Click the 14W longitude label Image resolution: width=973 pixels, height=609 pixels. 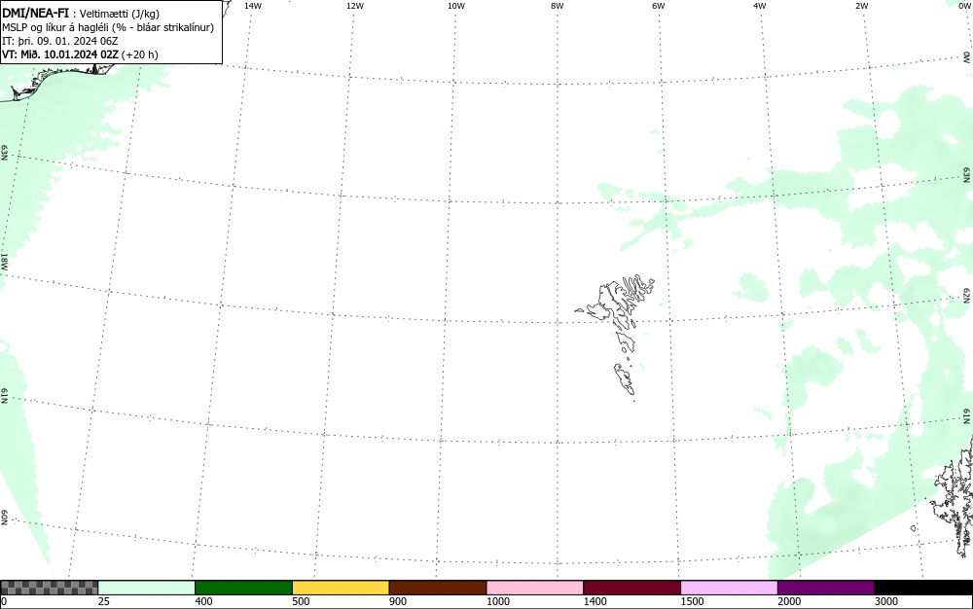(253, 6)
